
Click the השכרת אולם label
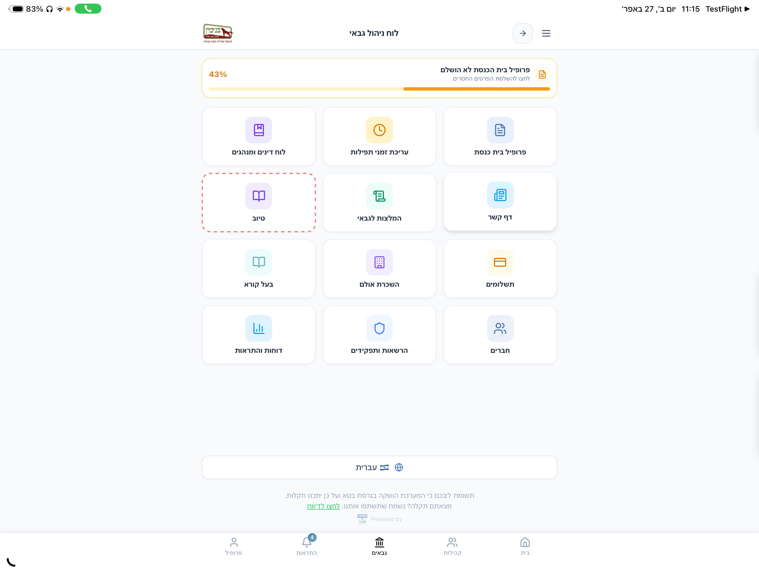point(379,284)
